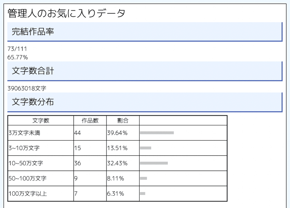290x208 pixels.
Task: Click the gray bar for 13.51%
Action: click(x=146, y=148)
